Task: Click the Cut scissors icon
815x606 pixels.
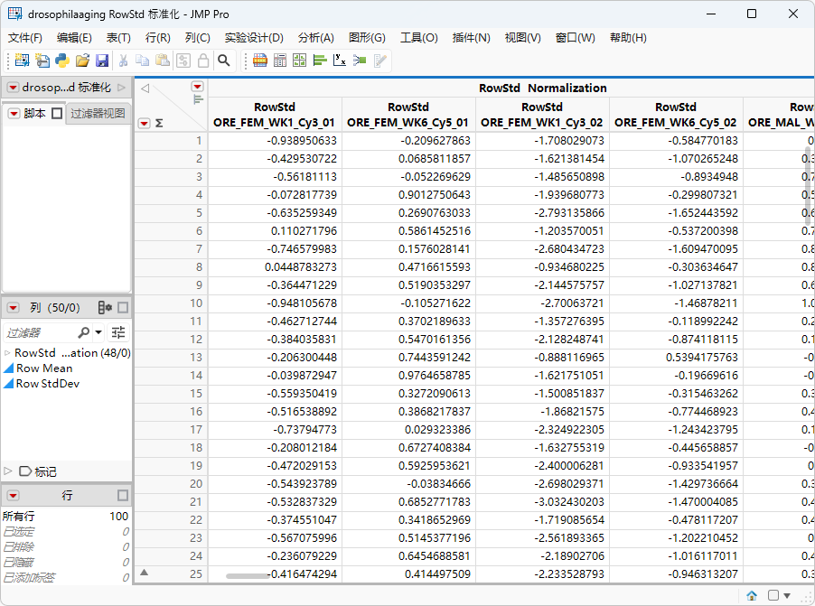Action: (x=123, y=61)
